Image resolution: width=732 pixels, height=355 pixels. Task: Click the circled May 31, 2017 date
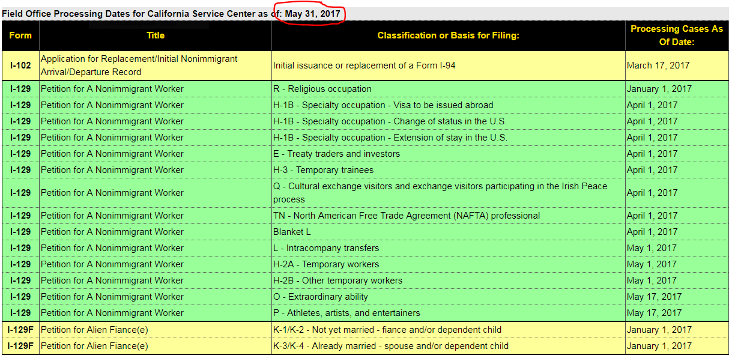tap(312, 13)
